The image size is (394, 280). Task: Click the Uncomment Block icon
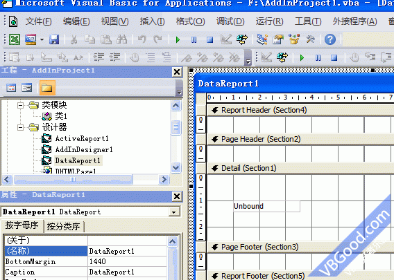(166, 57)
